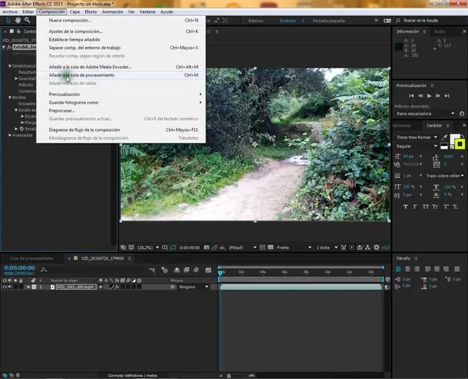This screenshot has width=468, height=379.
Task: Collapse the Bordes group
Action: click(10, 97)
